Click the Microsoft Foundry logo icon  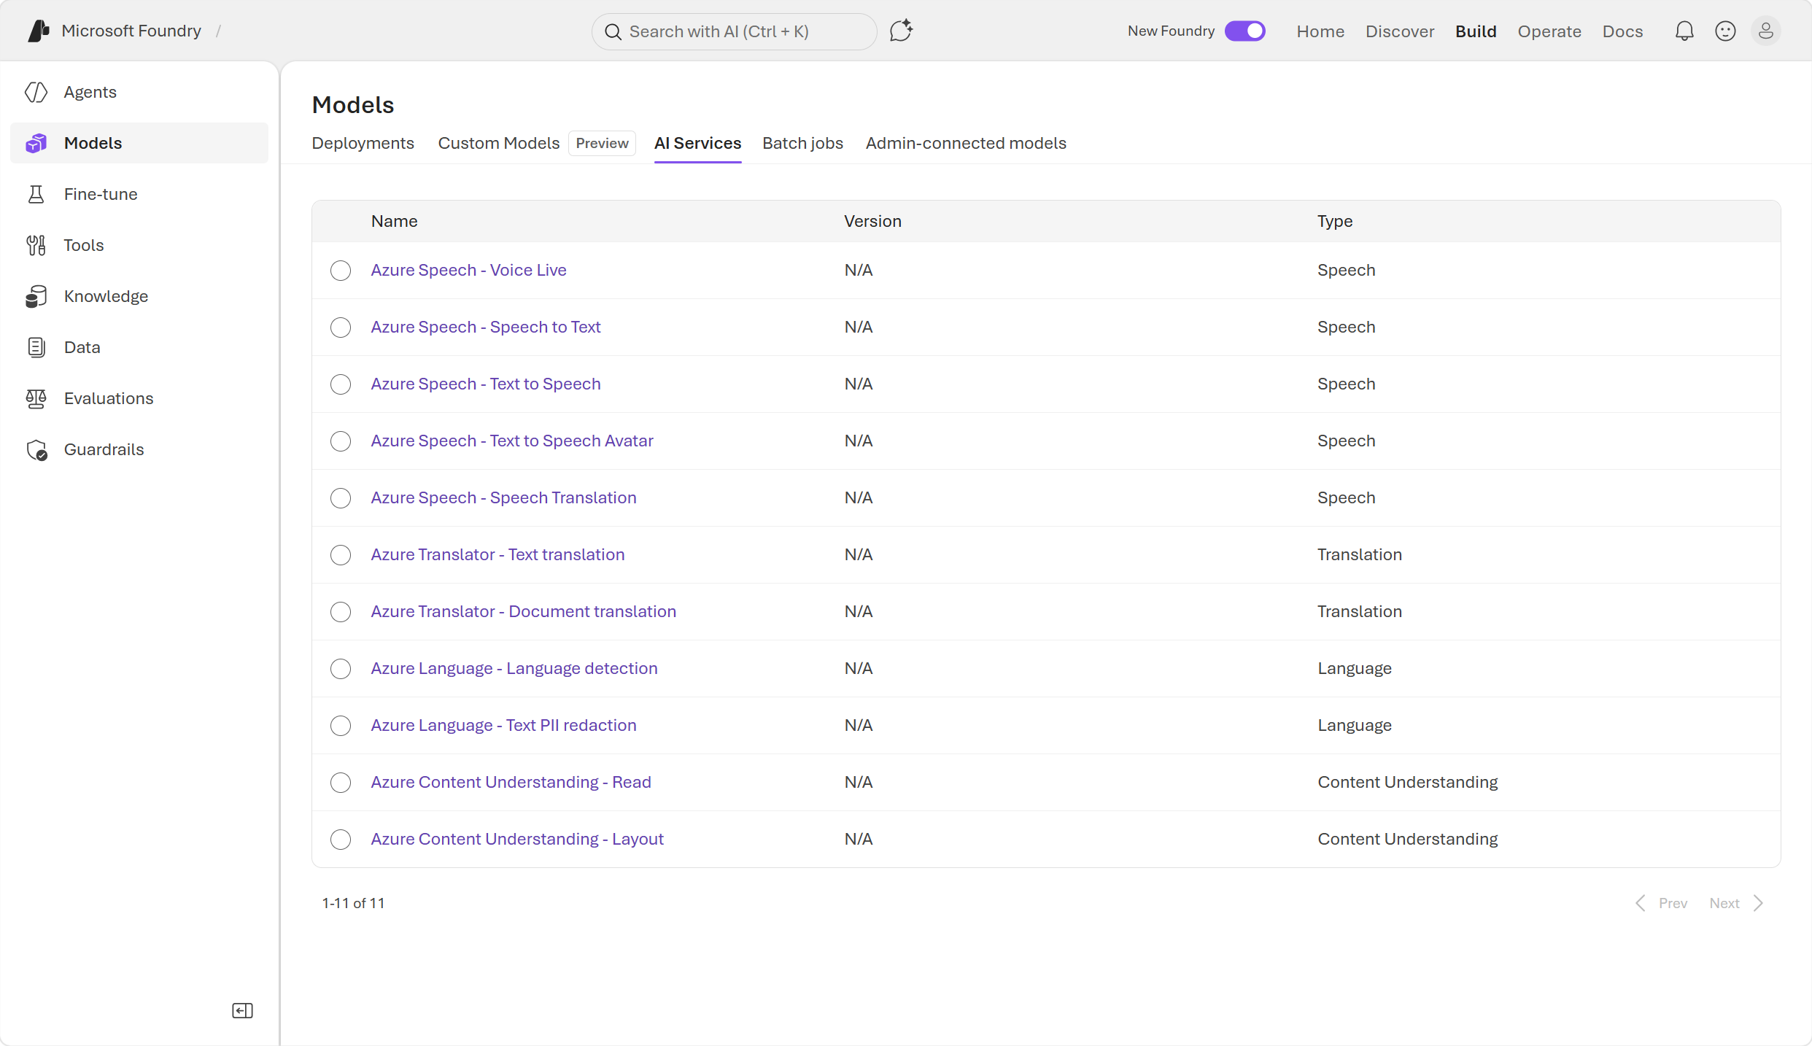[39, 31]
